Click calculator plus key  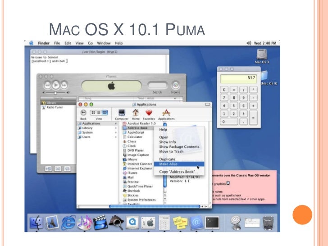253,105
